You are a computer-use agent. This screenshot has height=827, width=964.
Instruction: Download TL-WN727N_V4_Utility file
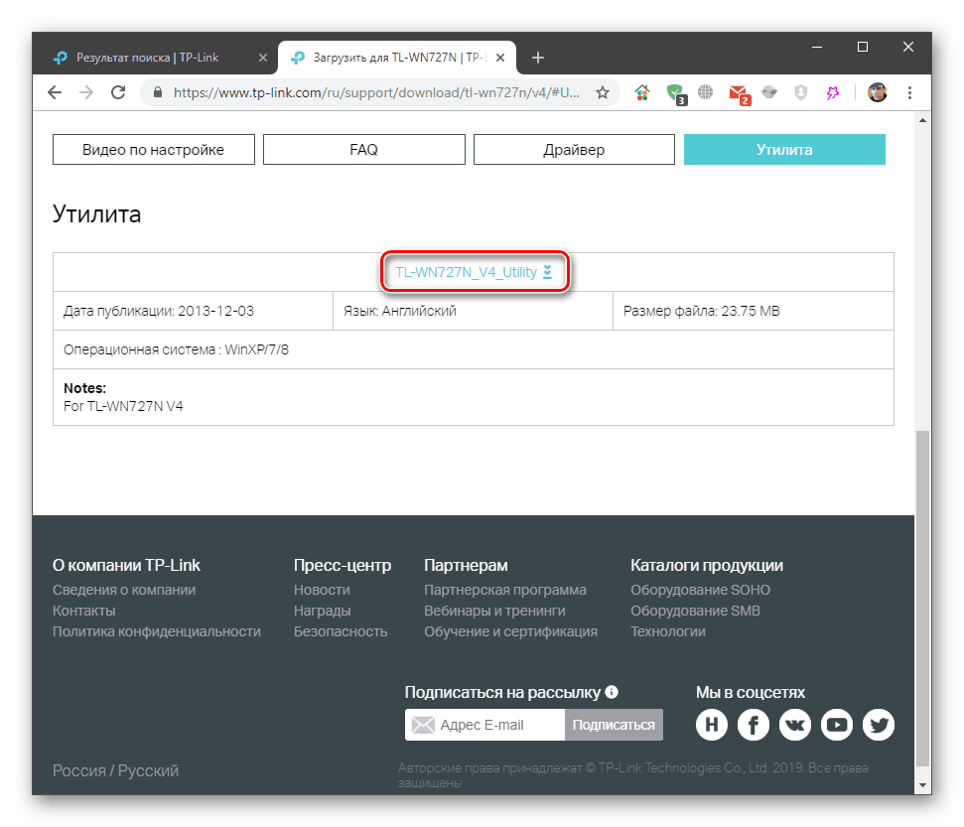[474, 272]
